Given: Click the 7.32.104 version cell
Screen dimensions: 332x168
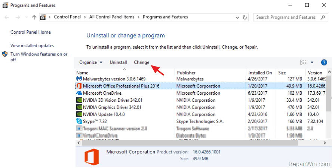Looking at the screenshot, I should click(x=315, y=121).
